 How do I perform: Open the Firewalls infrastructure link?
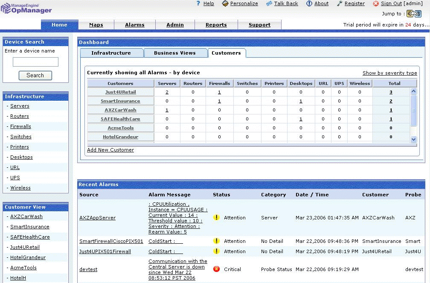click(x=20, y=126)
